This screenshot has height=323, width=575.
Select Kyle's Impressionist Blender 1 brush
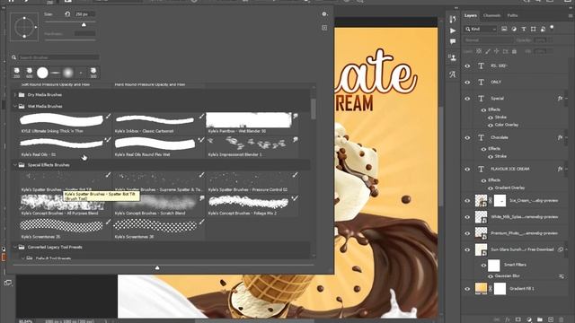[x=252, y=147]
